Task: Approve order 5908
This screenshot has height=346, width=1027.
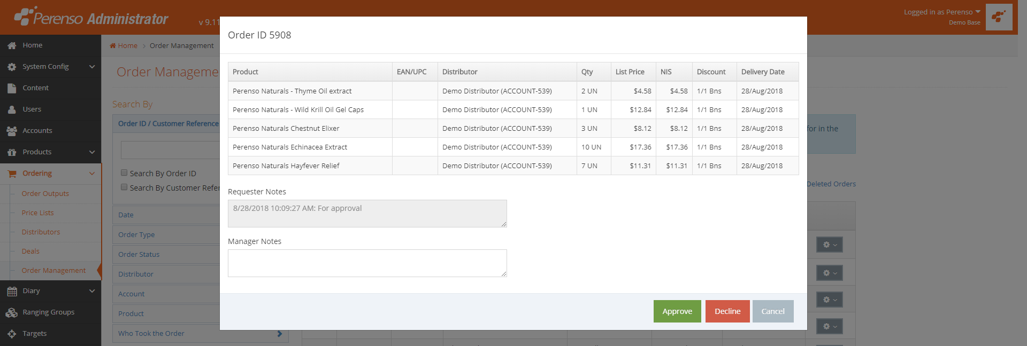Action: [677, 311]
